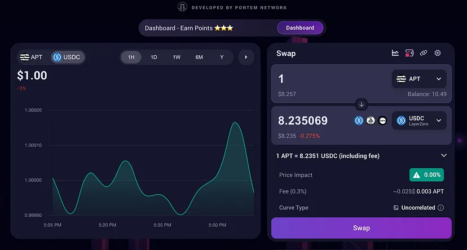Select APT in the chart pair toggle
Image resolution: width=467 pixels, height=250 pixels.
(31, 57)
